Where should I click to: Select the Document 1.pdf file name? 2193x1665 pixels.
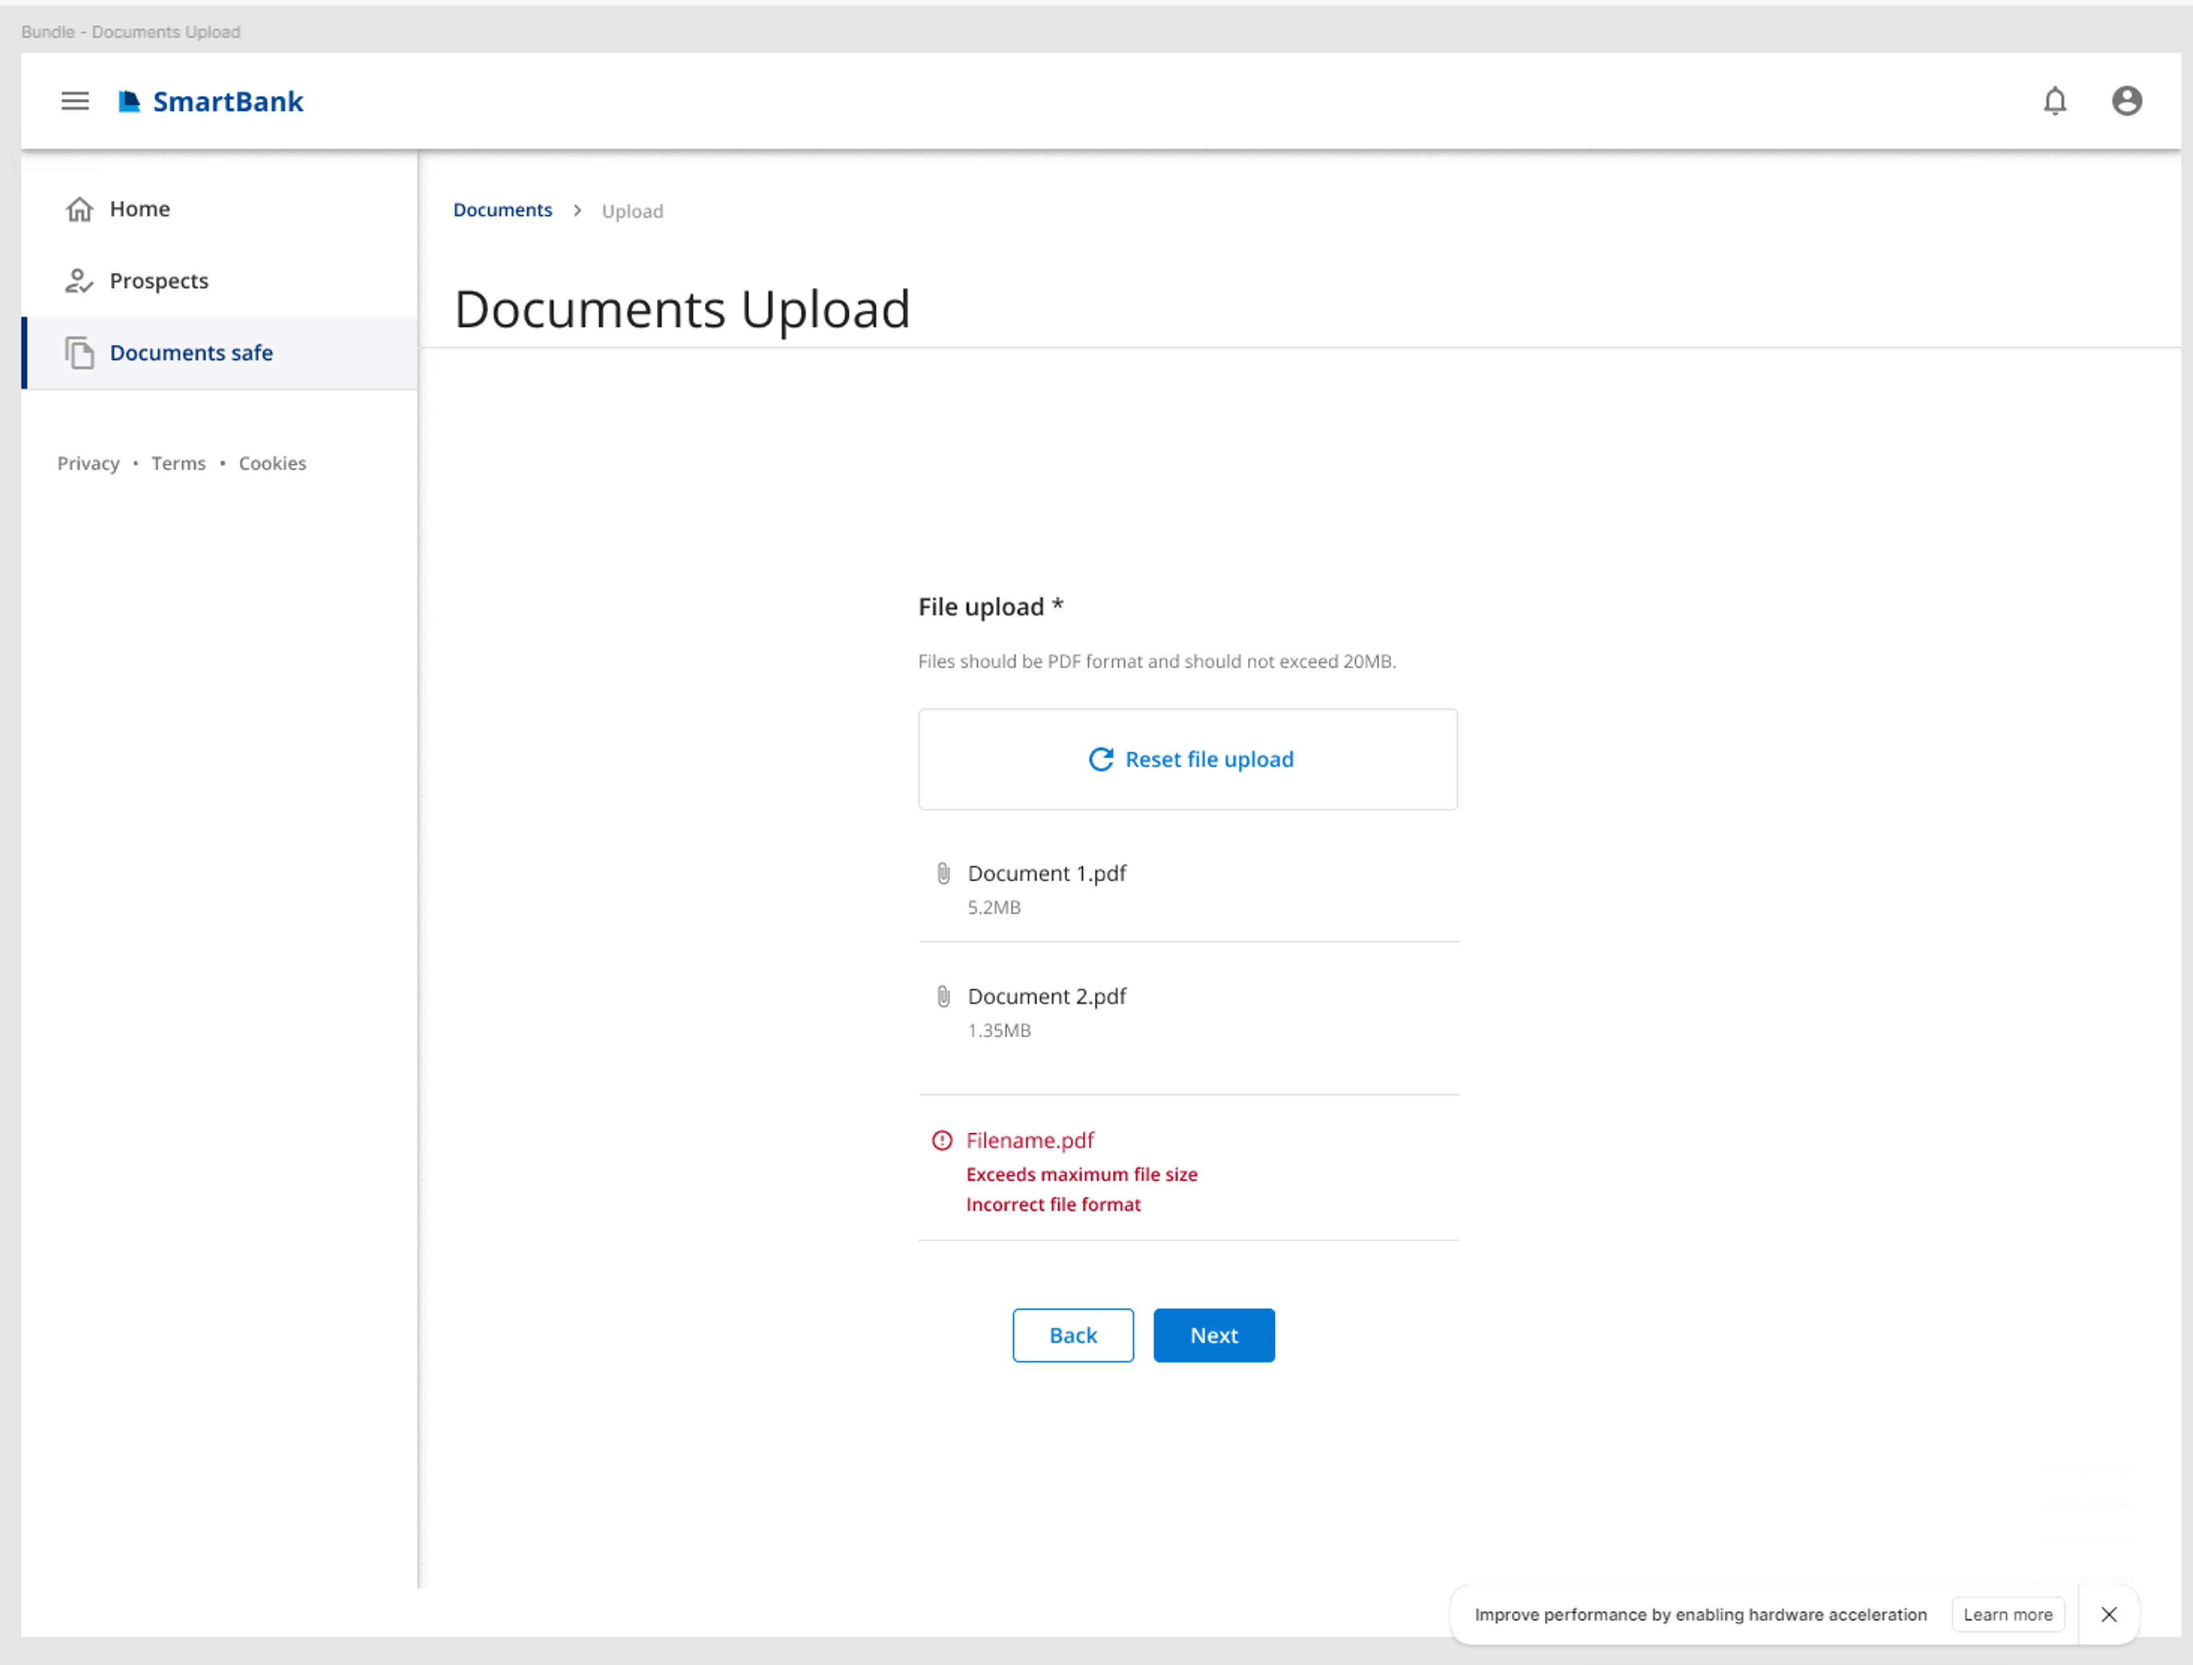point(1047,874)
